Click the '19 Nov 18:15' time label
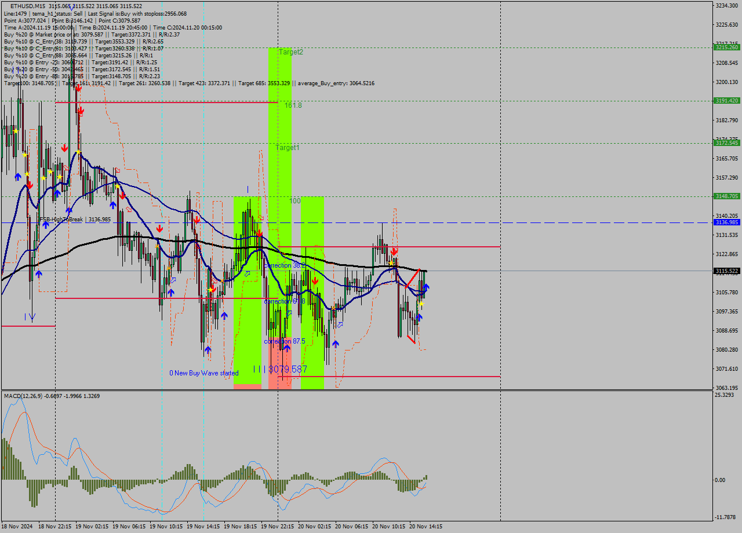The image size is (742, 533). (240, 527)
